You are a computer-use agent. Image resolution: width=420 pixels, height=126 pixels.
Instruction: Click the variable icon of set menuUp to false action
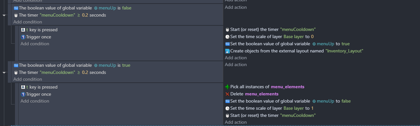[x=227, y=101]
